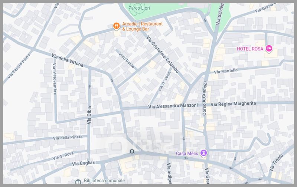Click the Biblioteca comunale text label
This screenshot has height=187, width=297.
(x=104, y=181)
